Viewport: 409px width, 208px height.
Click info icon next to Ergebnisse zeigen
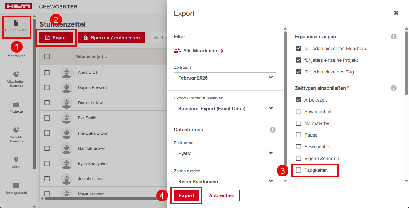click(x=394, y=37)
